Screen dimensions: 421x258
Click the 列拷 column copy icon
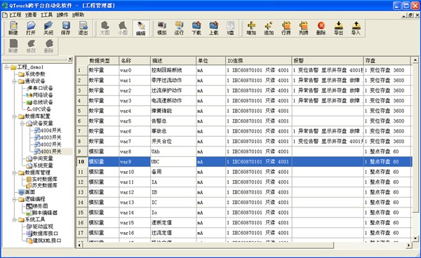tap(304, 28)
